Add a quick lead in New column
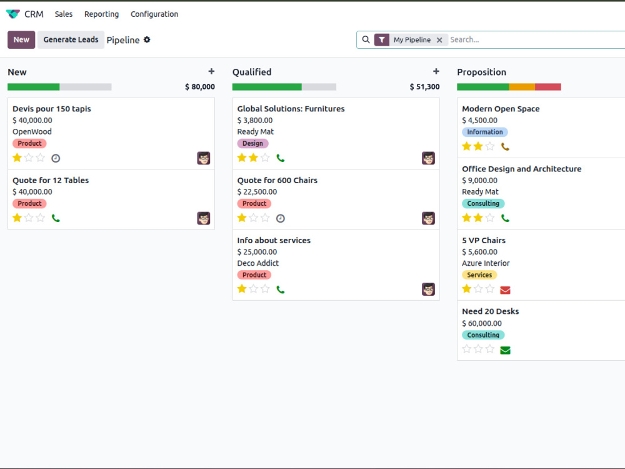This screenshot has height=469, width=625. tap(211, 71)
